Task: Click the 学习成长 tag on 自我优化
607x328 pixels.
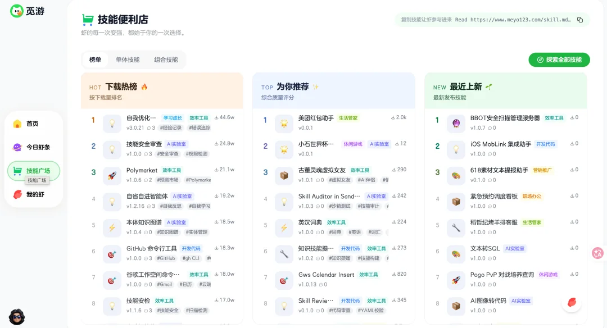Action: tap(173, 118)
